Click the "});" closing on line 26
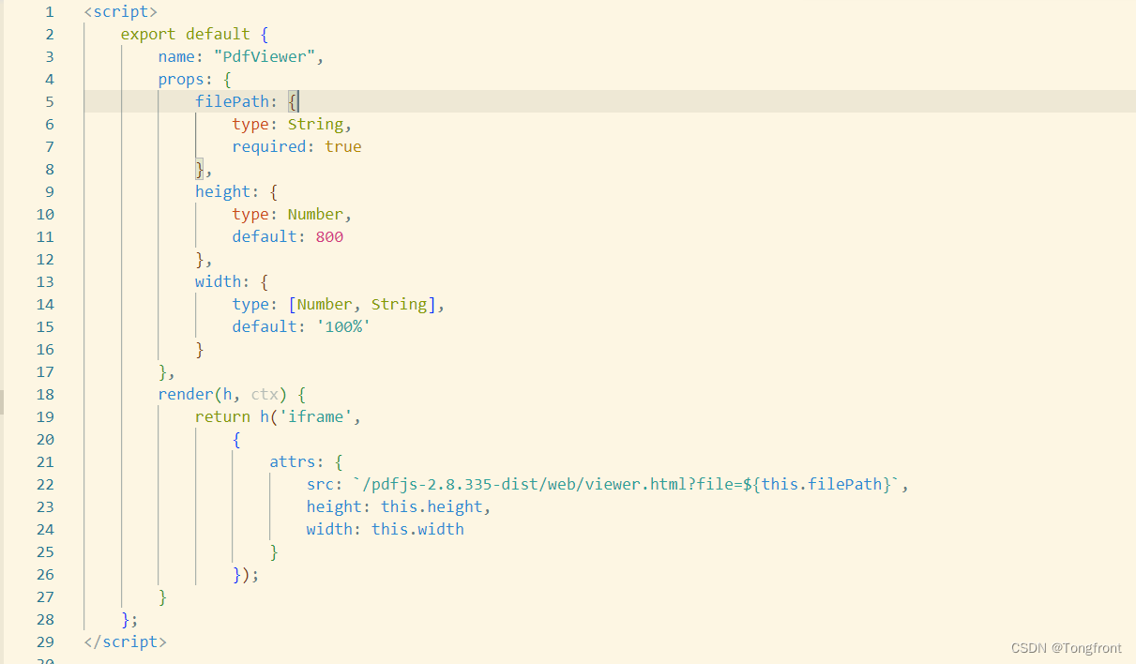Screen dimensions: 1136x664 246,575
